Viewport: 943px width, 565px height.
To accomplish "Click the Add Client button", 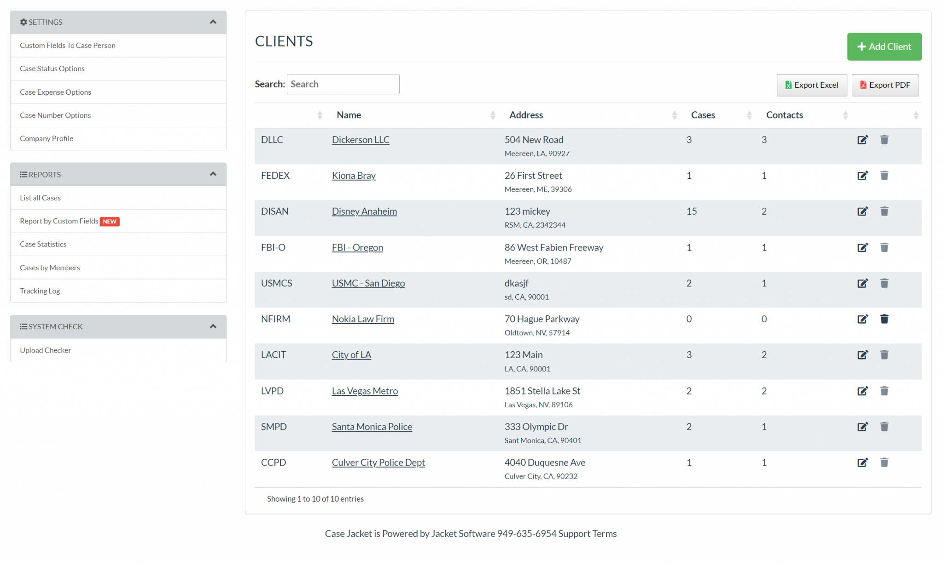I will (884, 46).
